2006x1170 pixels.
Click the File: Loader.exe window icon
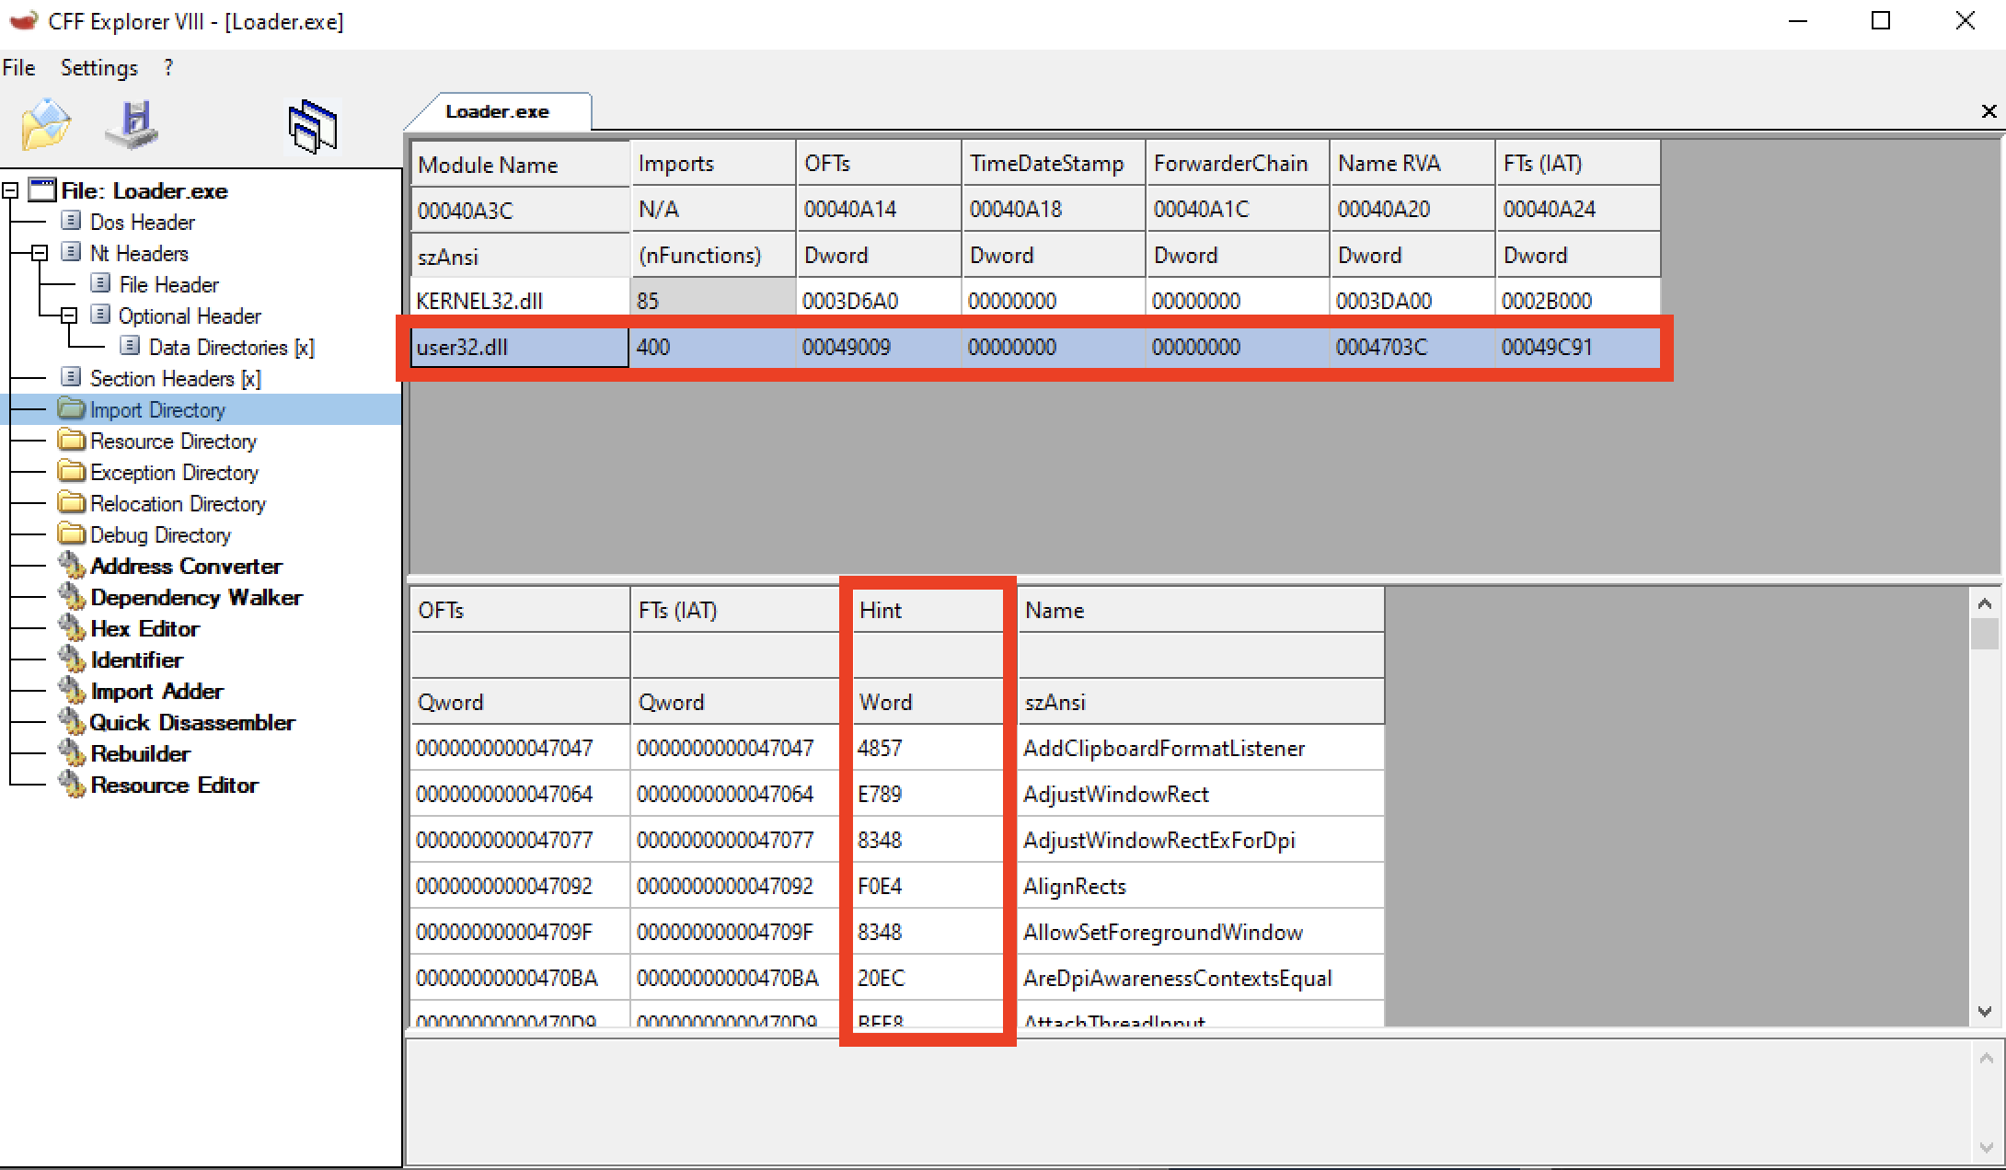[42, 190]
